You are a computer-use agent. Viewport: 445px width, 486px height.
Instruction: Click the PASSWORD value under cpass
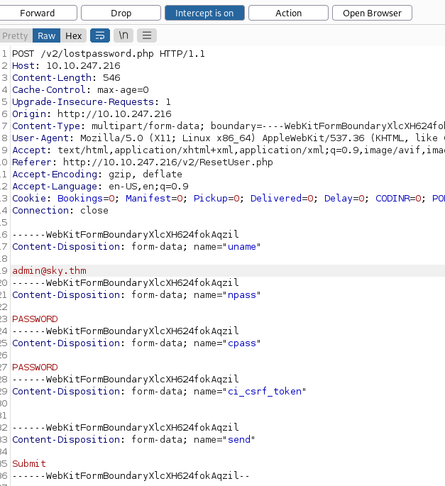point(35,368)
